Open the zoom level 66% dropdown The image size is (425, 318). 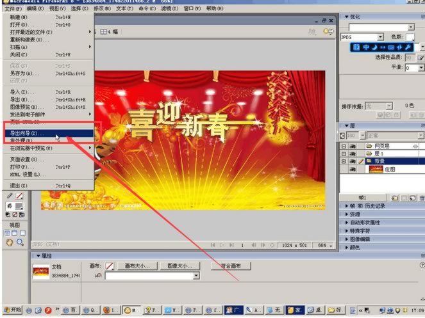tap(331, 246)
